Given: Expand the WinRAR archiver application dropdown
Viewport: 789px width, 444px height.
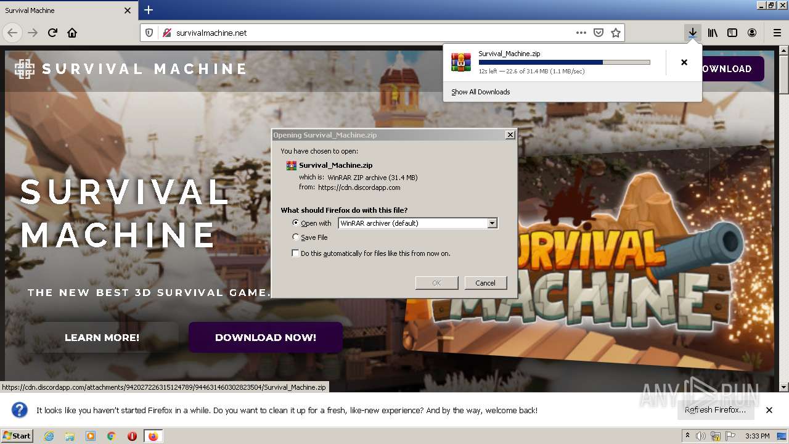Looking at the screenshot, I should click(492, 223).
